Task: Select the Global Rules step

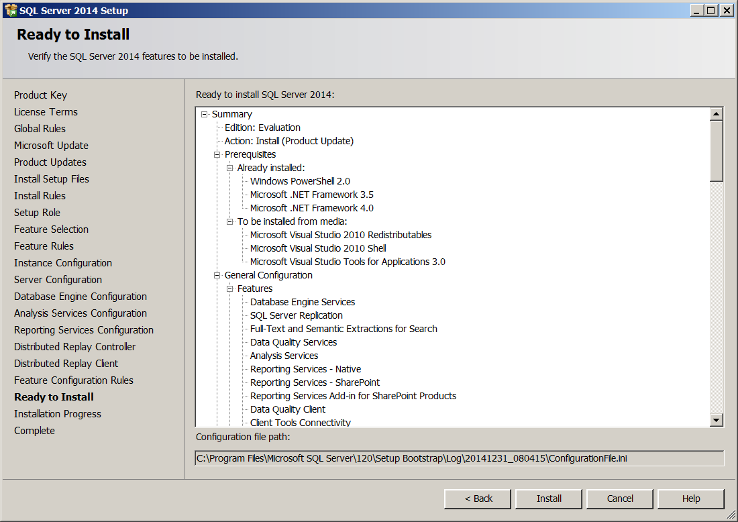Action: click(x=40, y=129)
